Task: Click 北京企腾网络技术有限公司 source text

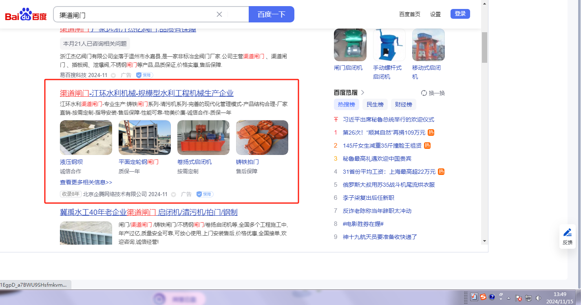Action: (115, 194)
